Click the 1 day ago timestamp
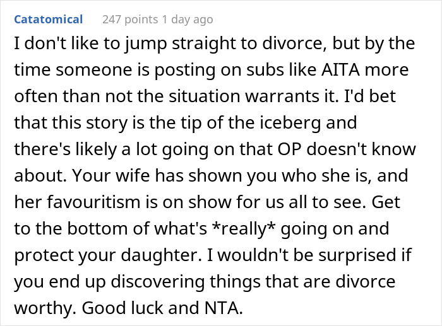 [186, 20]
